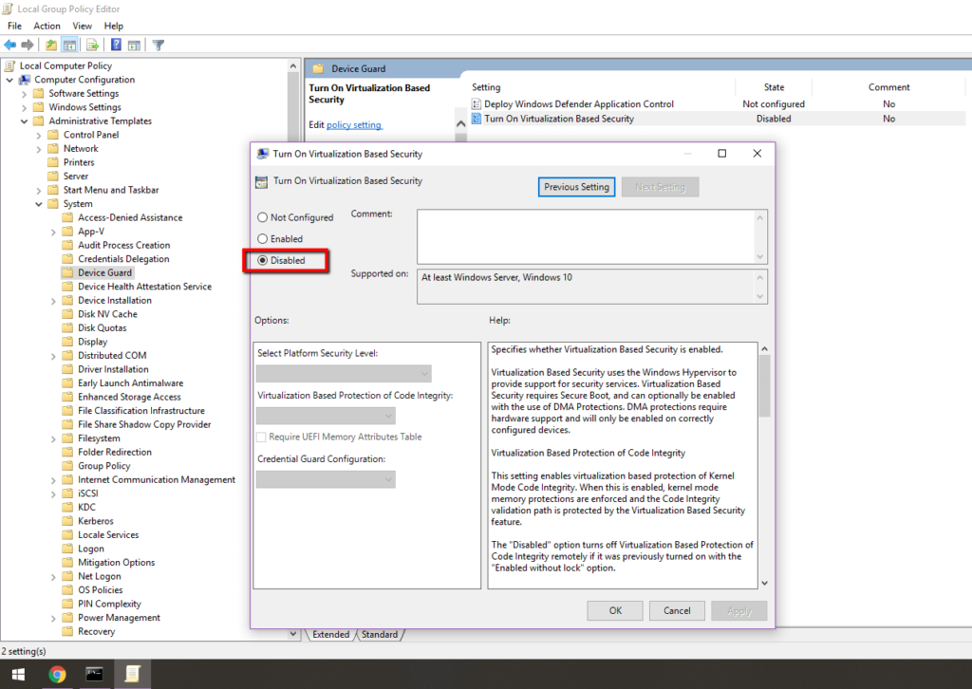Click the Device Guard folder icon in tree

(67, 272)
